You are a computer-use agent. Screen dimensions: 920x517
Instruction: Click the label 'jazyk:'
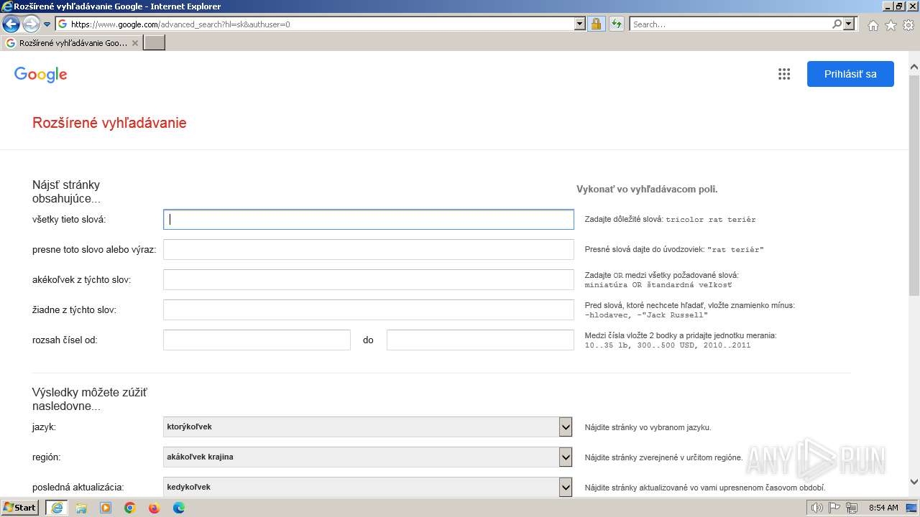[x=44, y=427]
